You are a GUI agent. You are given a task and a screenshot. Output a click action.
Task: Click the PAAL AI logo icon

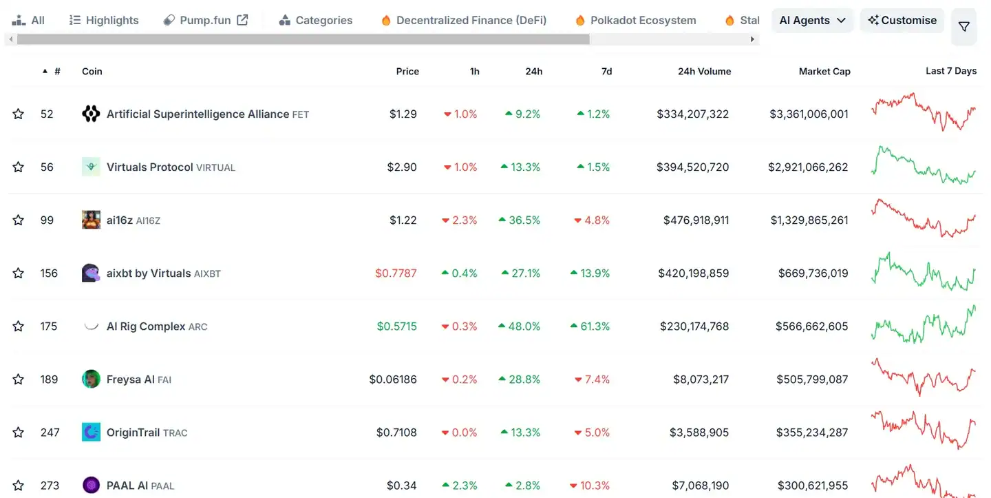[91, 486]
